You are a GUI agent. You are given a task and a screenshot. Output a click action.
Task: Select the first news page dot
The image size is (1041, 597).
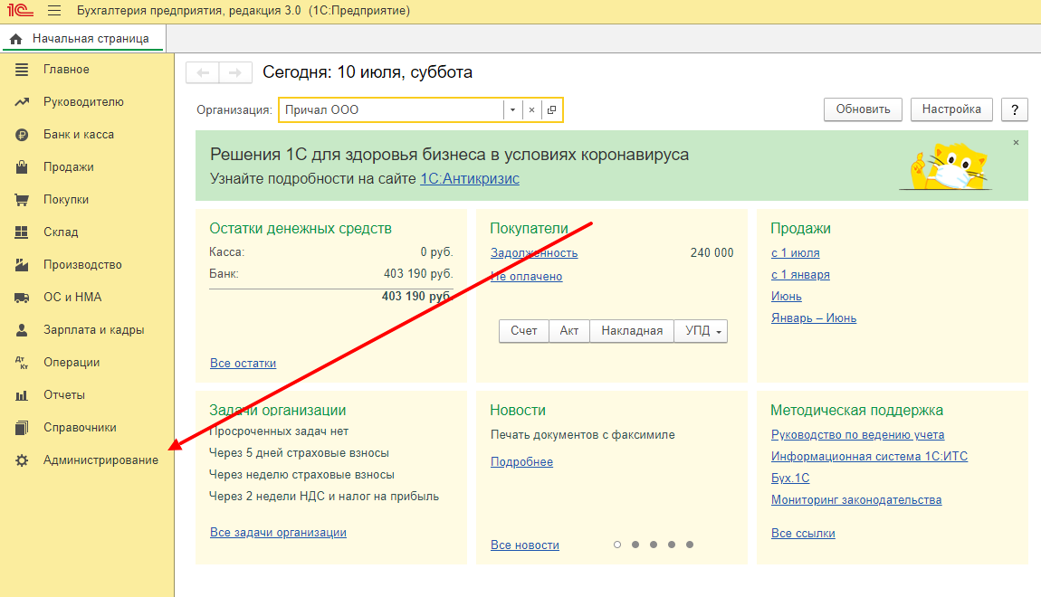tap(617, 545)
